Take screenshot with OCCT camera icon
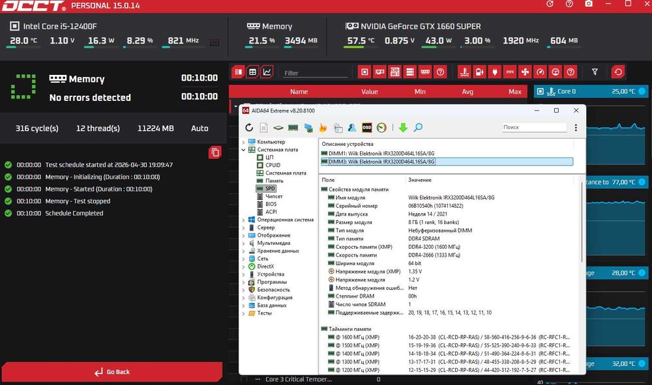The width and height of the screenshot is (652, 385). [589, 4]
